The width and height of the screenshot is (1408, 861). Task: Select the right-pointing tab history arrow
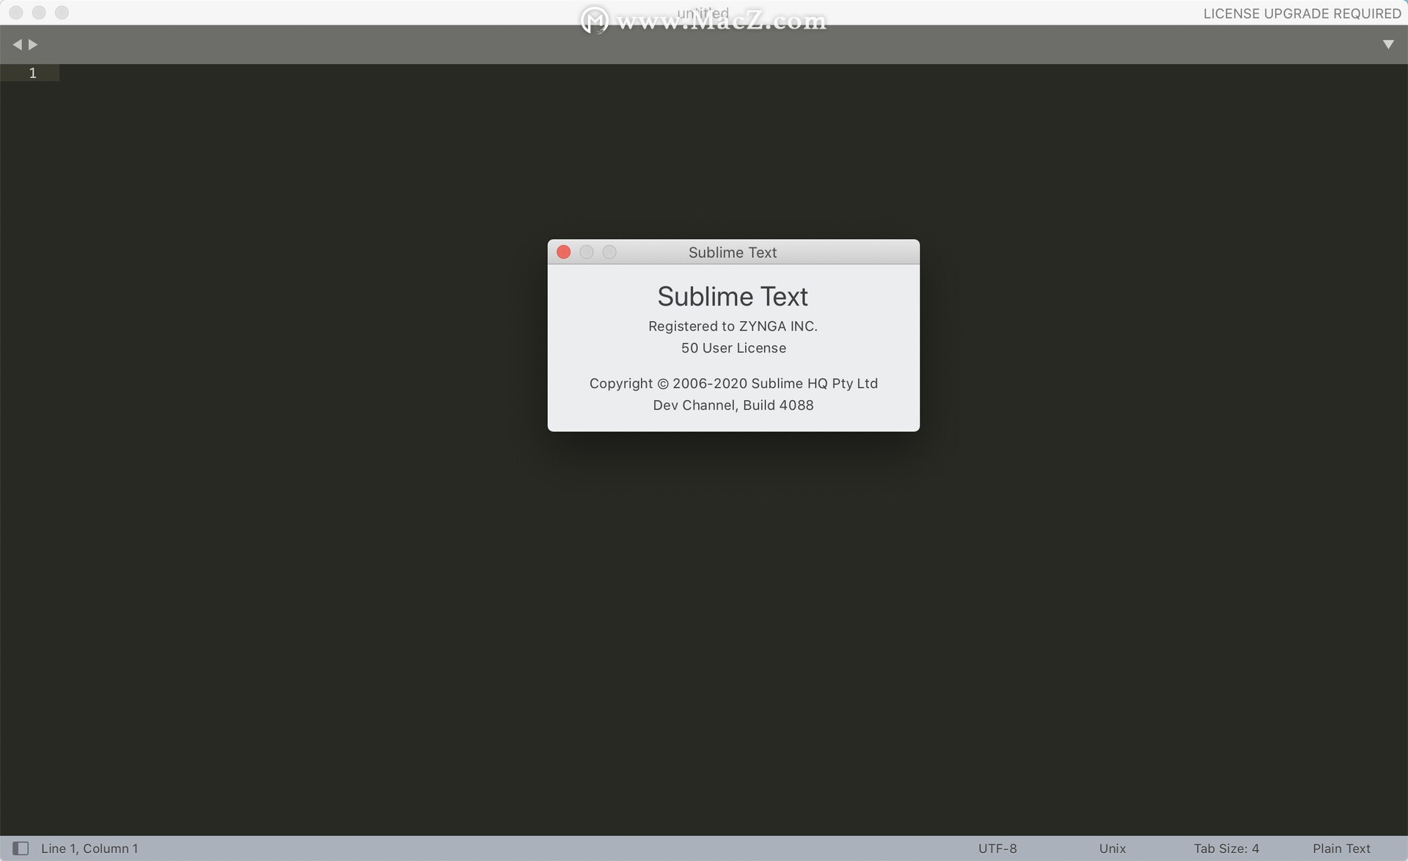coord(32,44)
